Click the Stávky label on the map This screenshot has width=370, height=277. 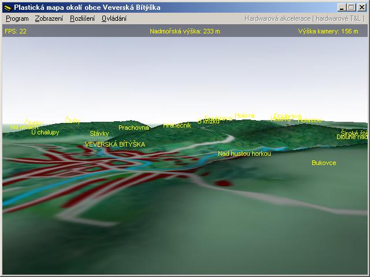tap(99, 133)
